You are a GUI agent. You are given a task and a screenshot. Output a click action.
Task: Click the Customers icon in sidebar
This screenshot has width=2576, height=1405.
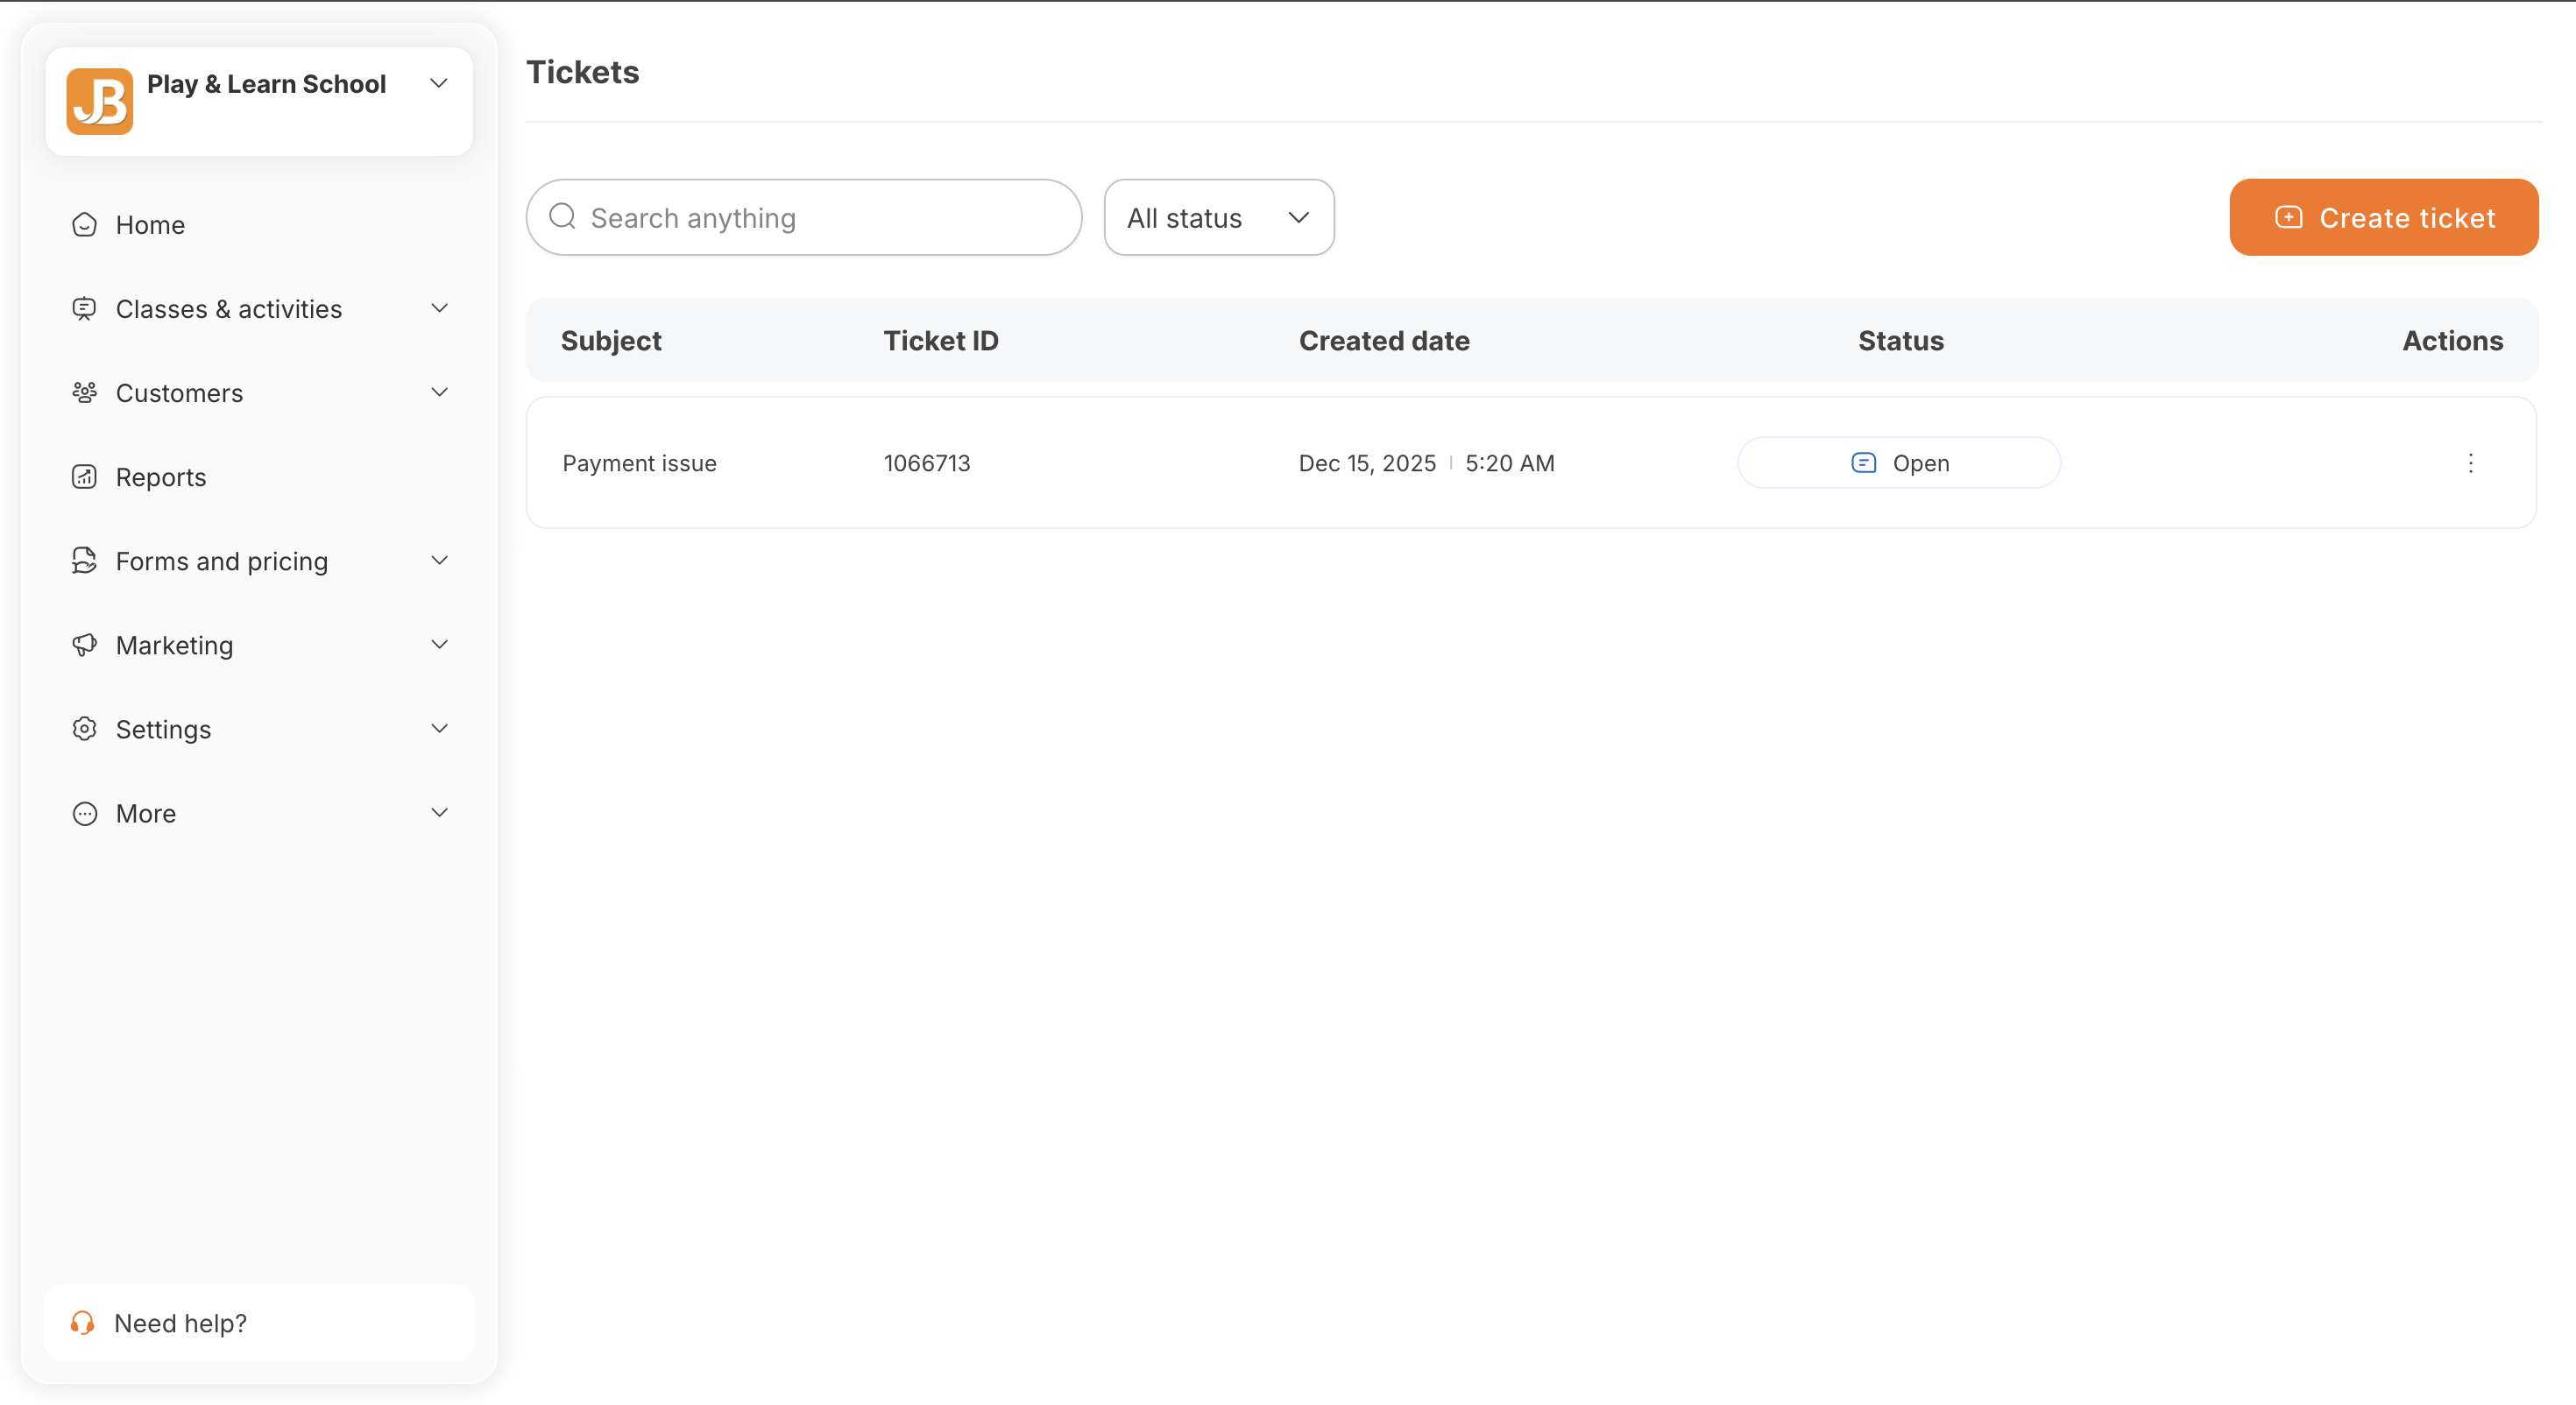tap(84, 392)
